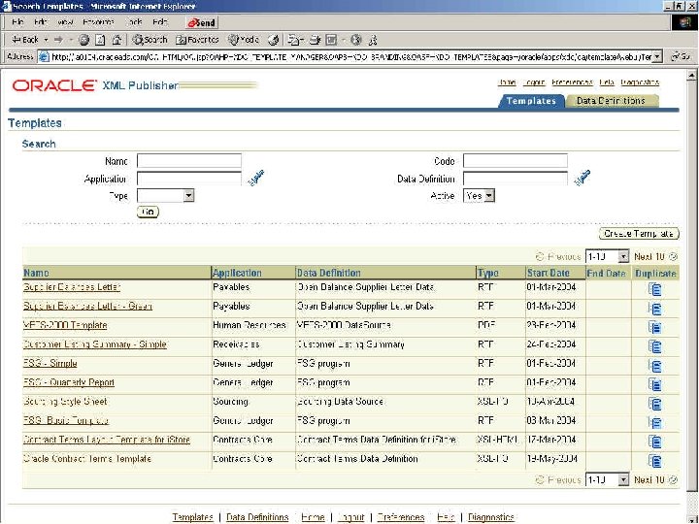This screenshot has width=699, height=524.
Task: Open the FSG - Quarterly Report link
Action: pos(69,382)
